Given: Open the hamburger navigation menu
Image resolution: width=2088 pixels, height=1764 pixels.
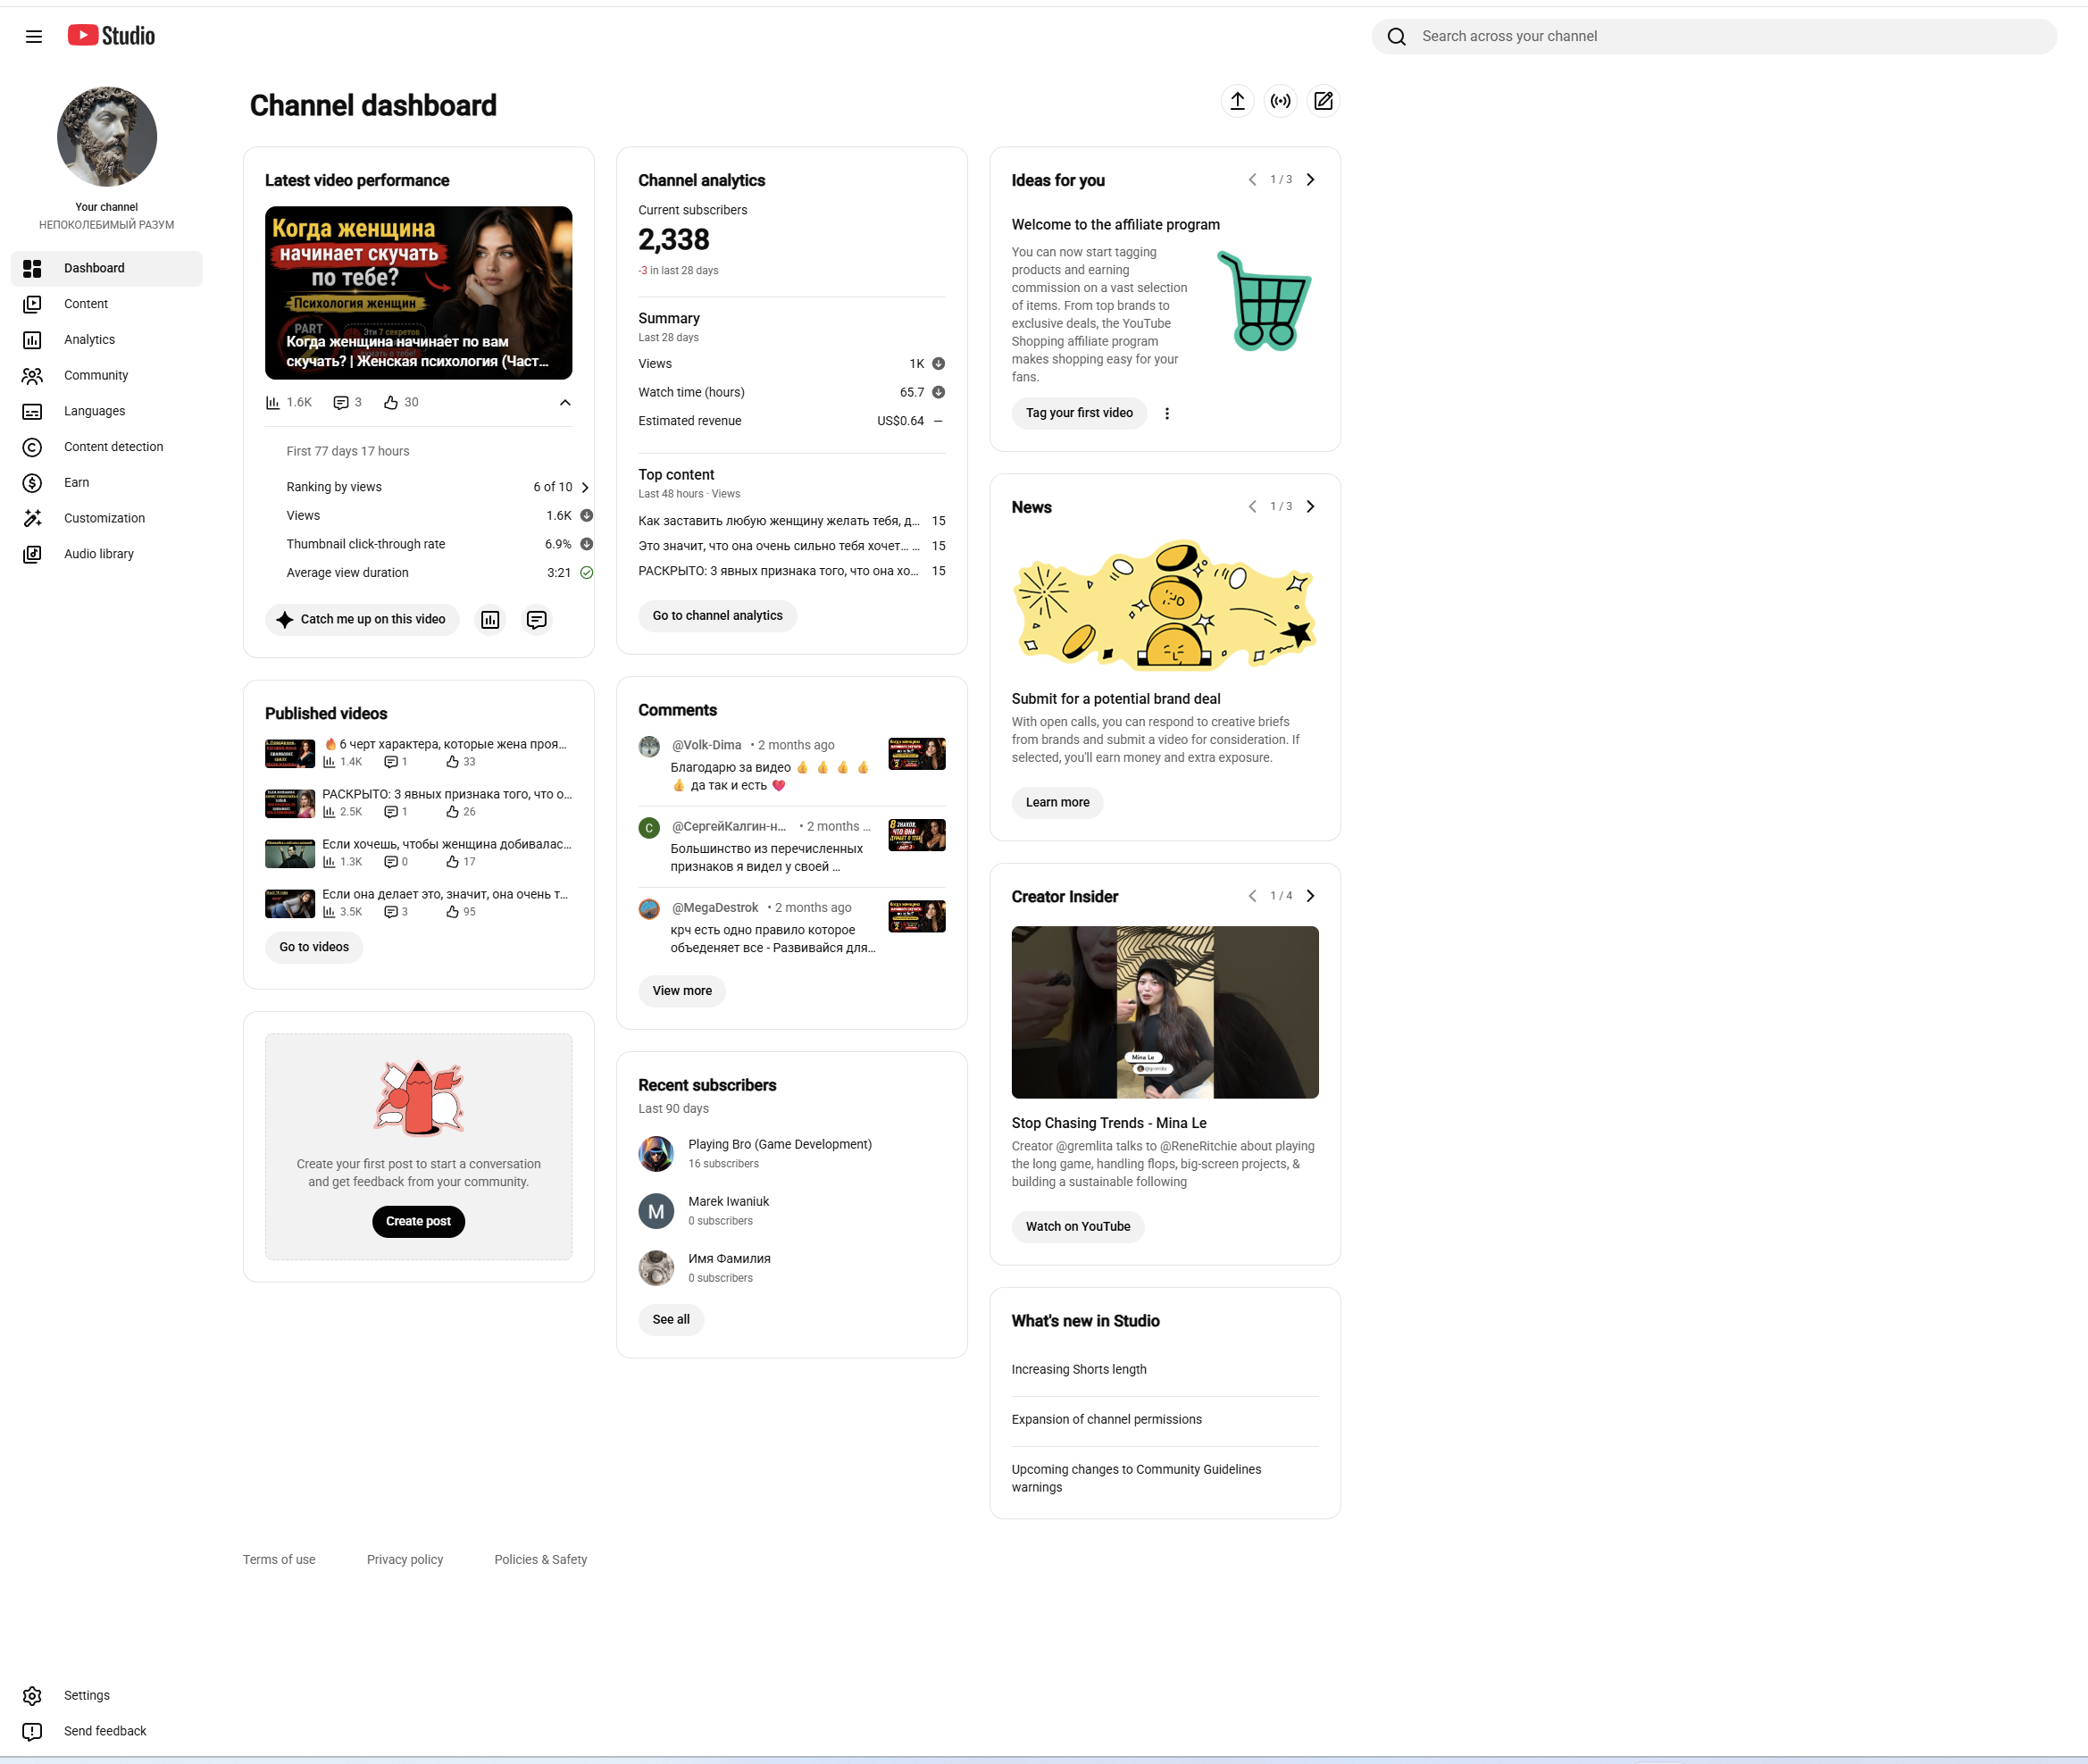Looking at the screenshot, I should [x=34, y=37].
